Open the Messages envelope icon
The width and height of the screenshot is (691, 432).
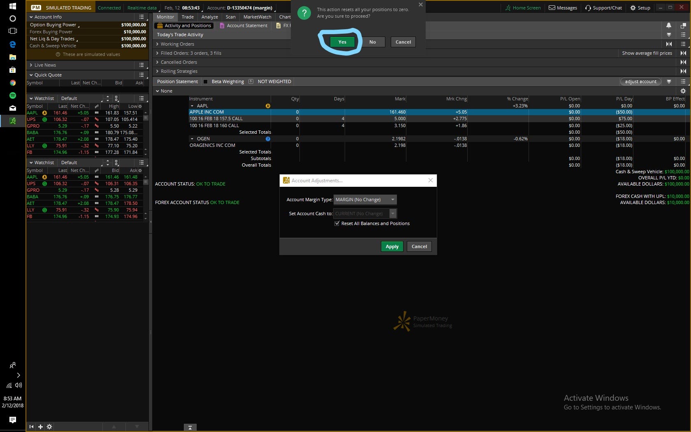pos(552,8)
